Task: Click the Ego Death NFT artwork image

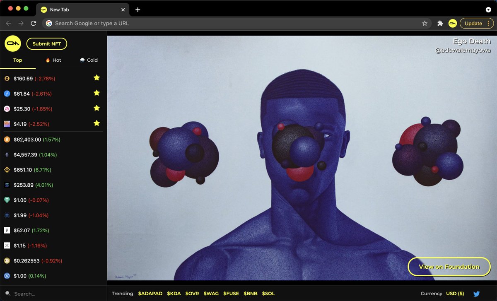Action: pyautogui.click(x=302, y=158)
